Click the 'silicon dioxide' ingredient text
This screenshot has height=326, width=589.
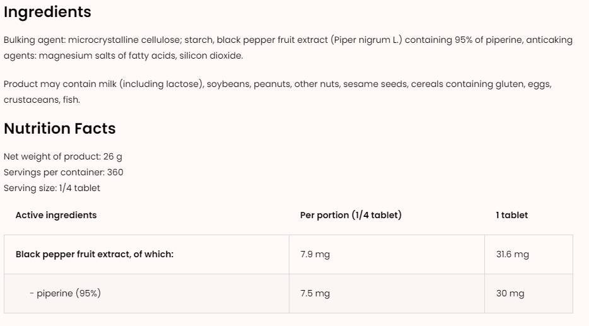(211, 55)
